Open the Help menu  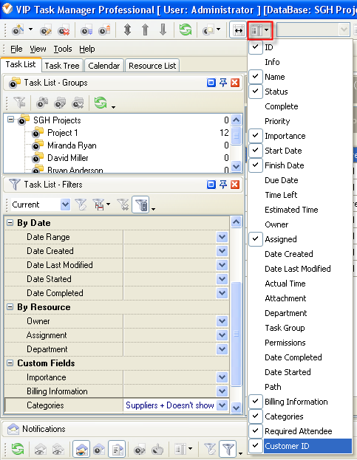87,49
